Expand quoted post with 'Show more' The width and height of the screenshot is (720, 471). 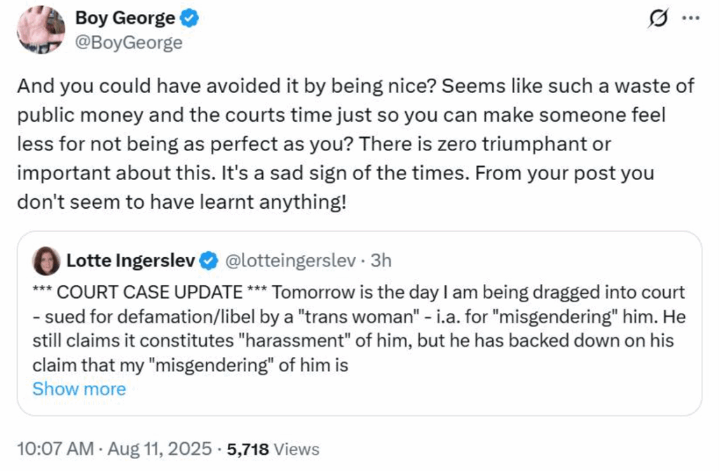(79, 389)
